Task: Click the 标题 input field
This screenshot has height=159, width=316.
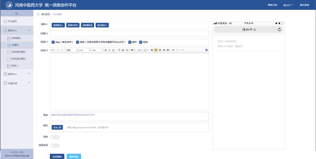Action: [x=129, y=33]
